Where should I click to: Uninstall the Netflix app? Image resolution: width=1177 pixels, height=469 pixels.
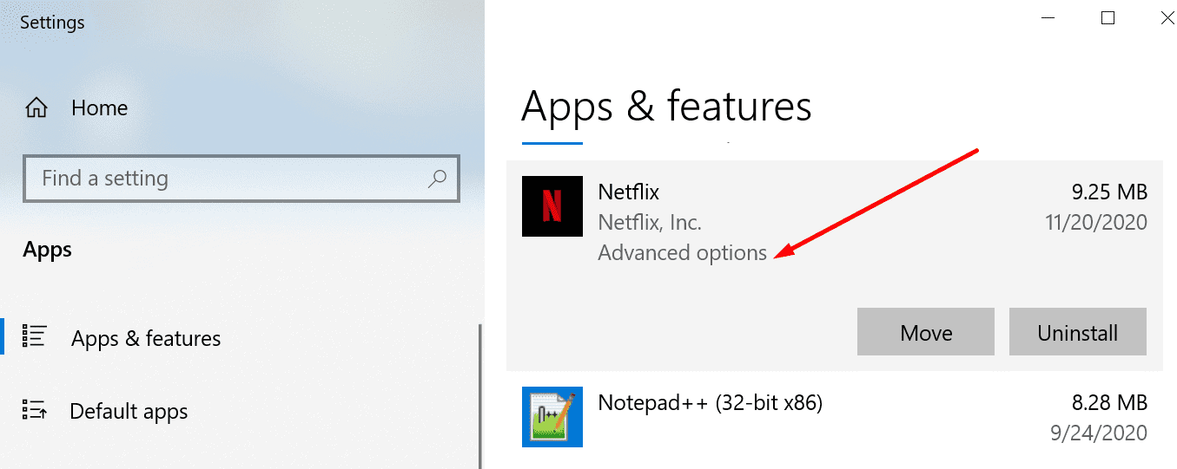click(1077, 332)
